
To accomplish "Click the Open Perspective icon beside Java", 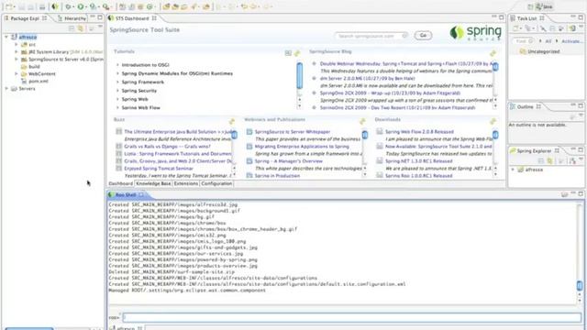I will tap(530, 6).
